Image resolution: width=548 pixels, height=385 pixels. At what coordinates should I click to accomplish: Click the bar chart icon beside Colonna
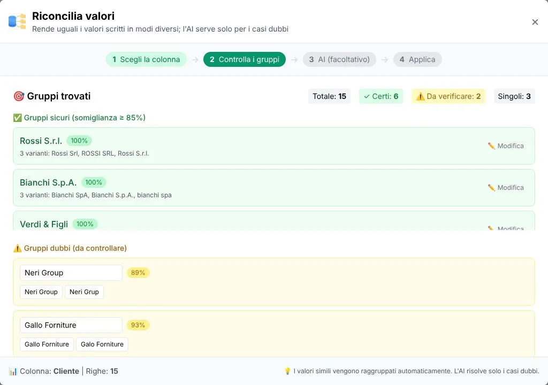13,371
